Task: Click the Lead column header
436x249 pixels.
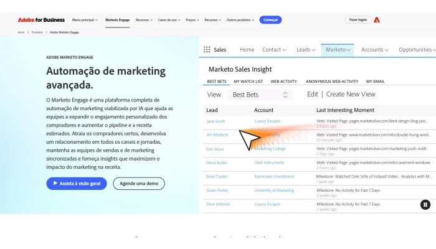Action: click(x=212, y=110)
